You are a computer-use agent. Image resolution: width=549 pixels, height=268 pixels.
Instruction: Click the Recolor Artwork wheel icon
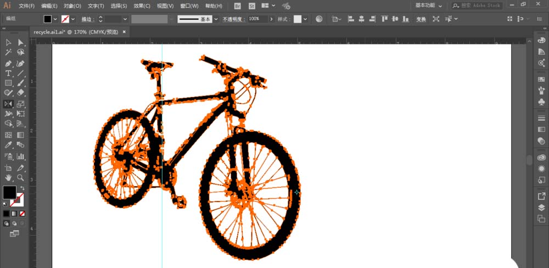(319, 19)
